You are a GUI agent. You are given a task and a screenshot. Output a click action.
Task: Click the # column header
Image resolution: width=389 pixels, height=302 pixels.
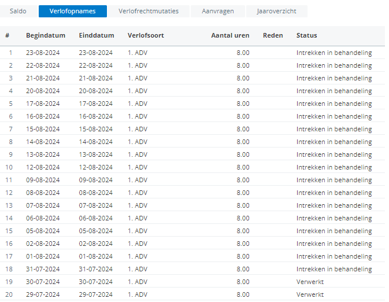pyautogui.click(x=8, y=35)
